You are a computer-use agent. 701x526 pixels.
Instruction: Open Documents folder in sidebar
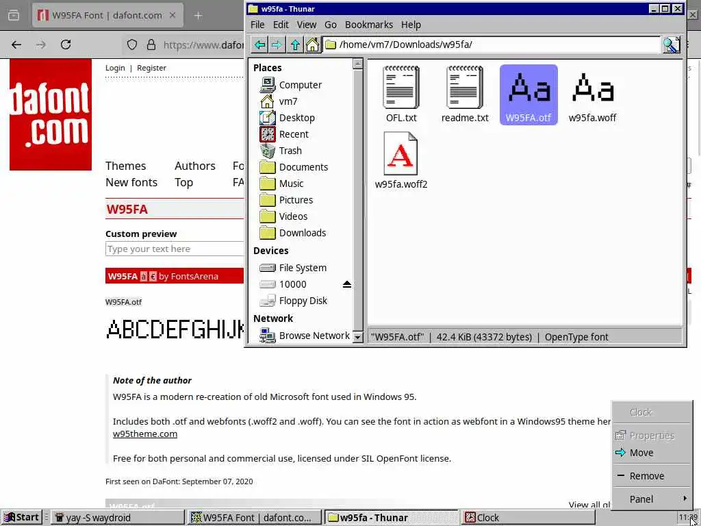tap(294, 167)
